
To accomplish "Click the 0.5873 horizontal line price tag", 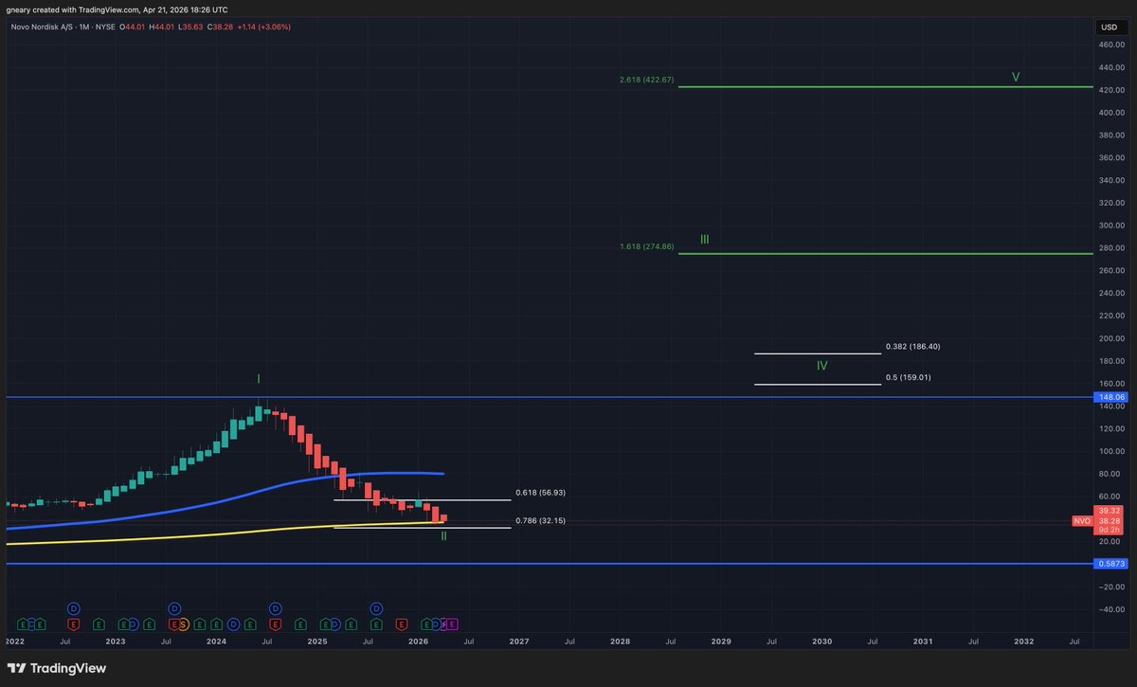I will pyautogui.click(x=1111, y=564).
